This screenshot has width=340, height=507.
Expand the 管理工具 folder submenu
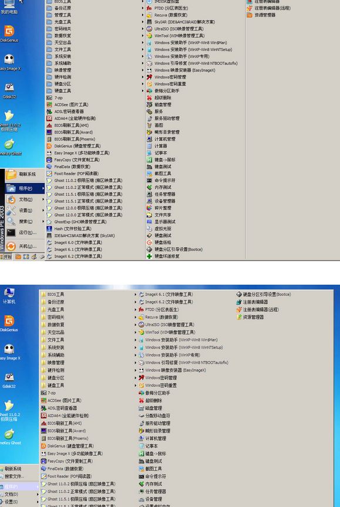pos(95,15)
